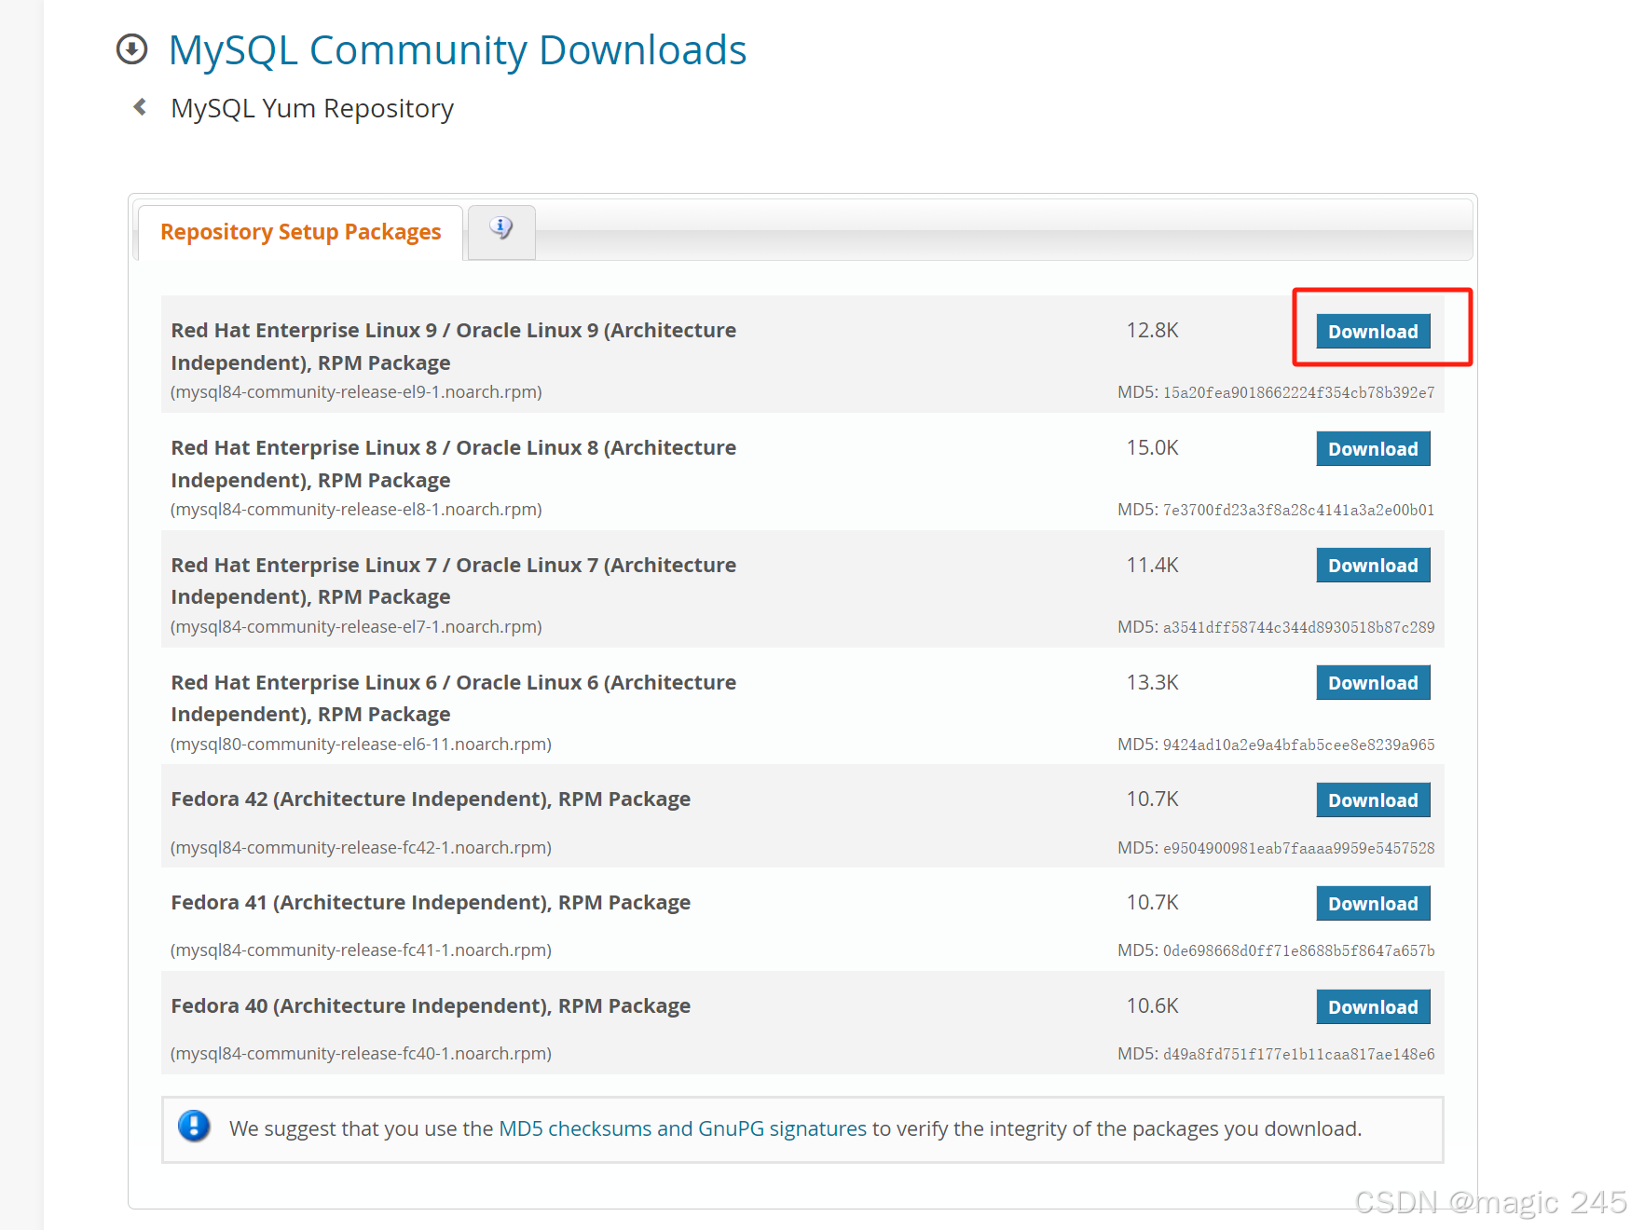The width and height of the screenshot is (1631, 1230).
Task: Click the filename mysql84-community-release-fc40-1.noarch.rpm
Action: pos(361,1054)
